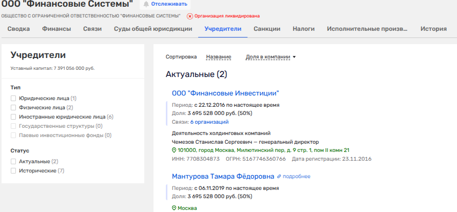Screen dimensions: 457x212
Task: Enable the Юридические лица filter checkbox
Action: coord(13,98)
